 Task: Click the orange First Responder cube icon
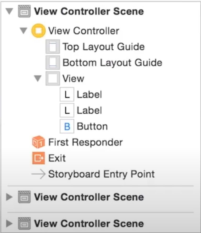tap(38, 143)
